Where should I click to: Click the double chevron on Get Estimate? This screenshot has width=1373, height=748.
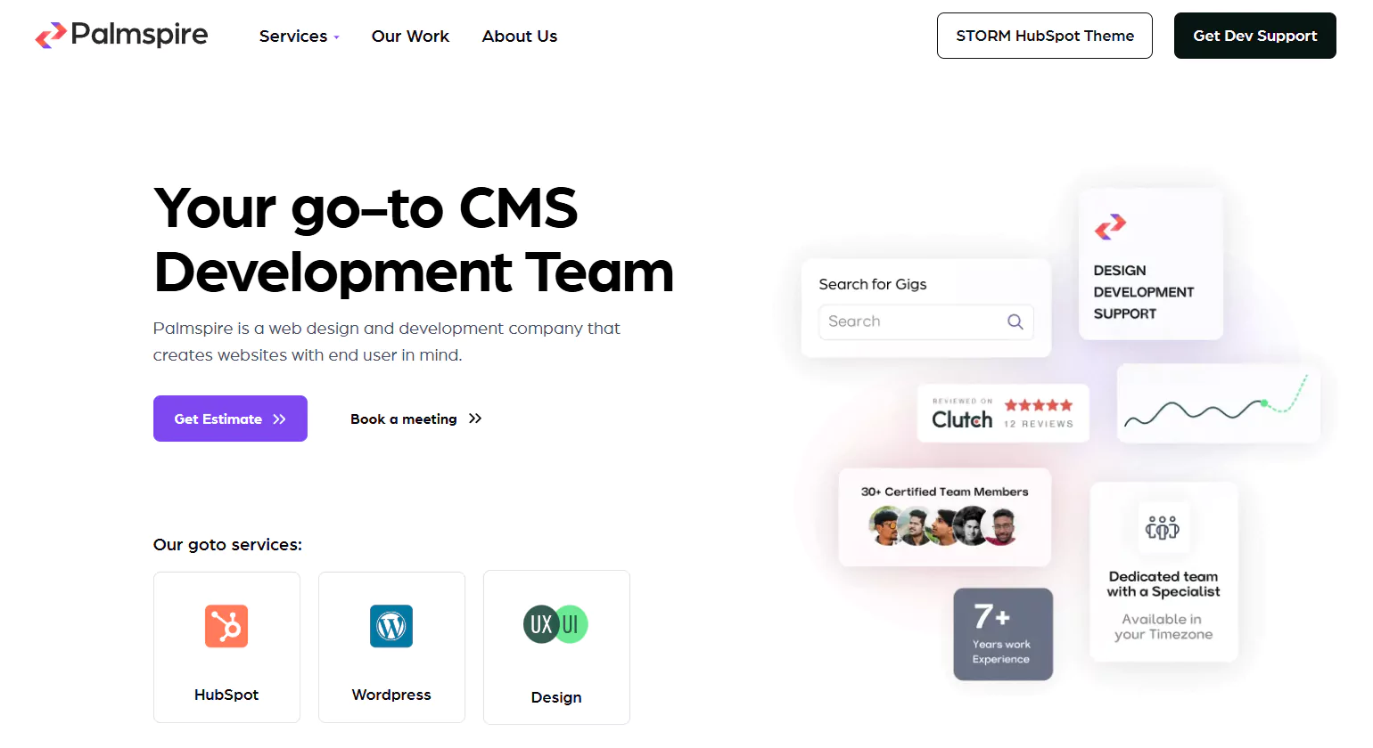pos(279,419)
